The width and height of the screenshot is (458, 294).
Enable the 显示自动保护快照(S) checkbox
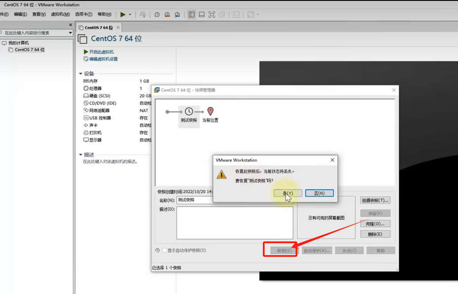point(165,250)
